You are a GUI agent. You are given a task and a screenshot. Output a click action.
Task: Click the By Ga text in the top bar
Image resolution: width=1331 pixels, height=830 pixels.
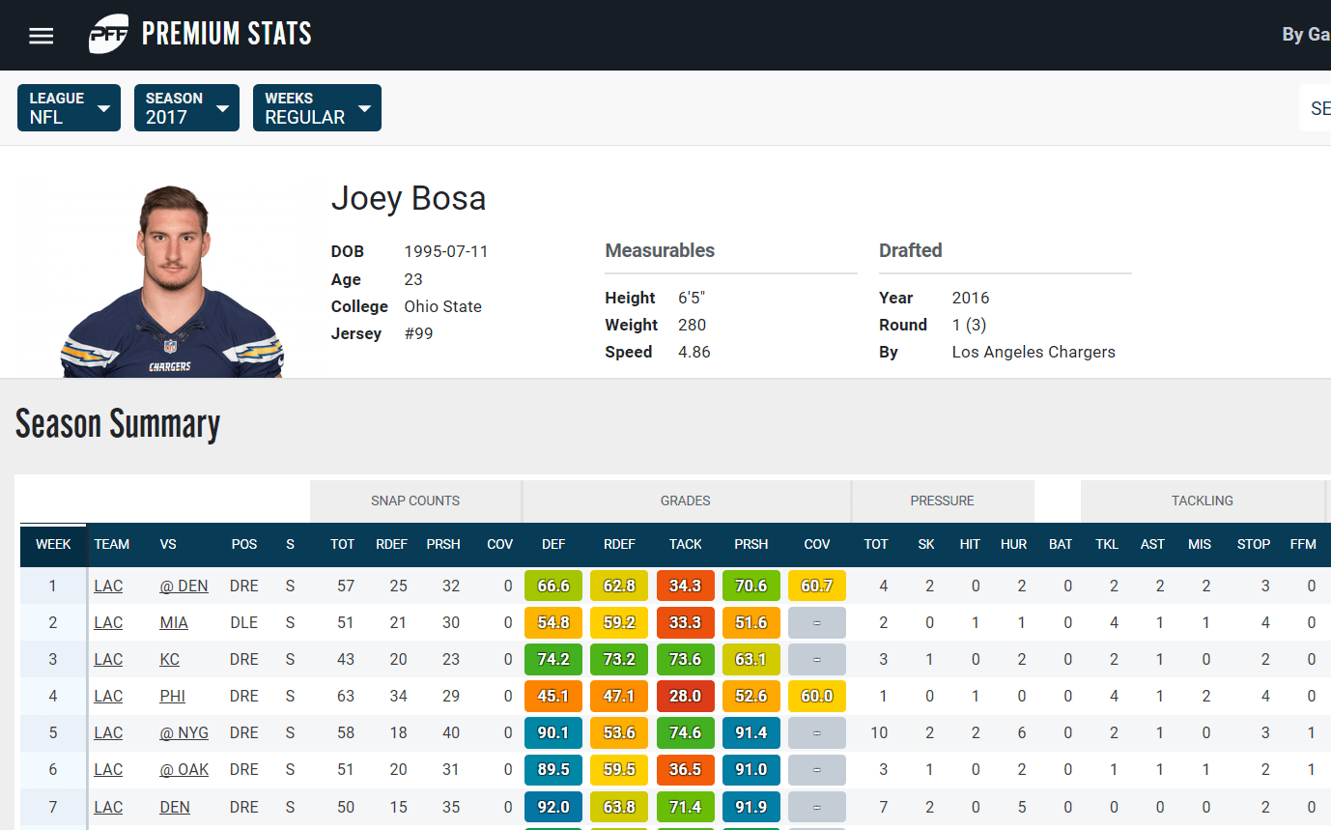tap(1306, 34)
